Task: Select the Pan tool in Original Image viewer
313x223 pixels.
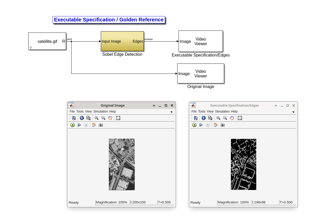Action: tap(110, 118)
